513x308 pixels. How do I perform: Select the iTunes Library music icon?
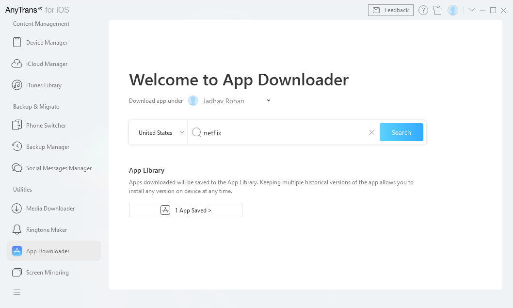17,85
